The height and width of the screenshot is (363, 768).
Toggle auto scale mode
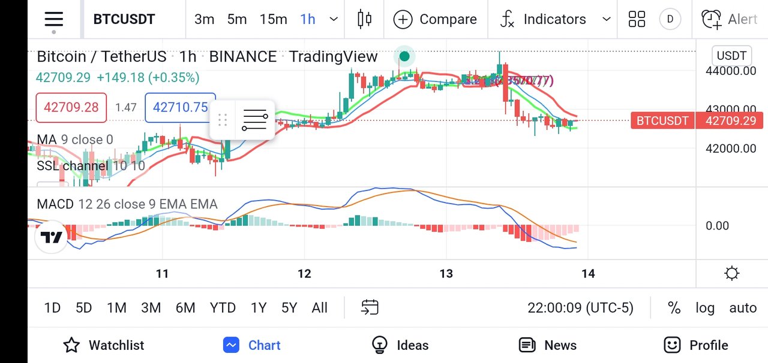click(743, 308)
